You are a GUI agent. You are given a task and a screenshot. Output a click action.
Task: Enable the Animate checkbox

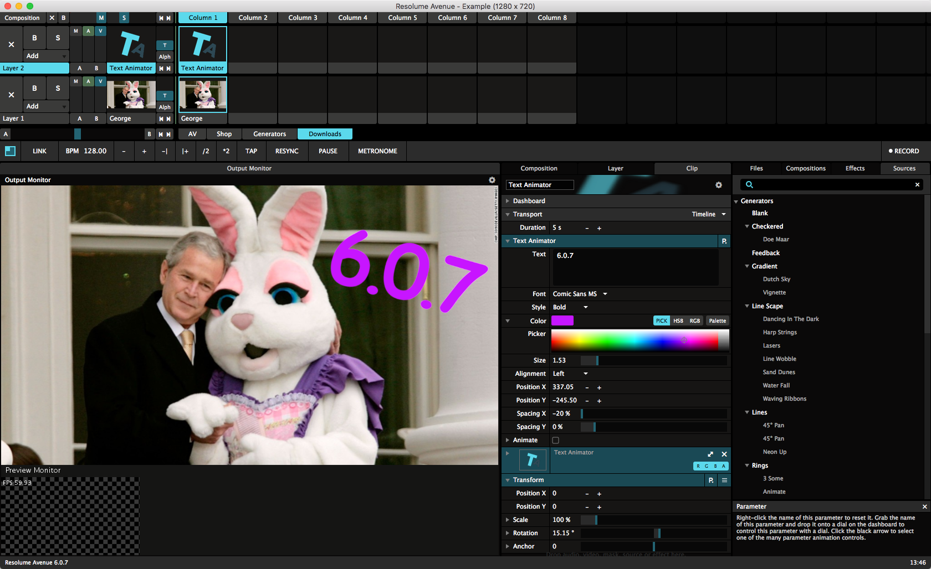click(555, 441)
